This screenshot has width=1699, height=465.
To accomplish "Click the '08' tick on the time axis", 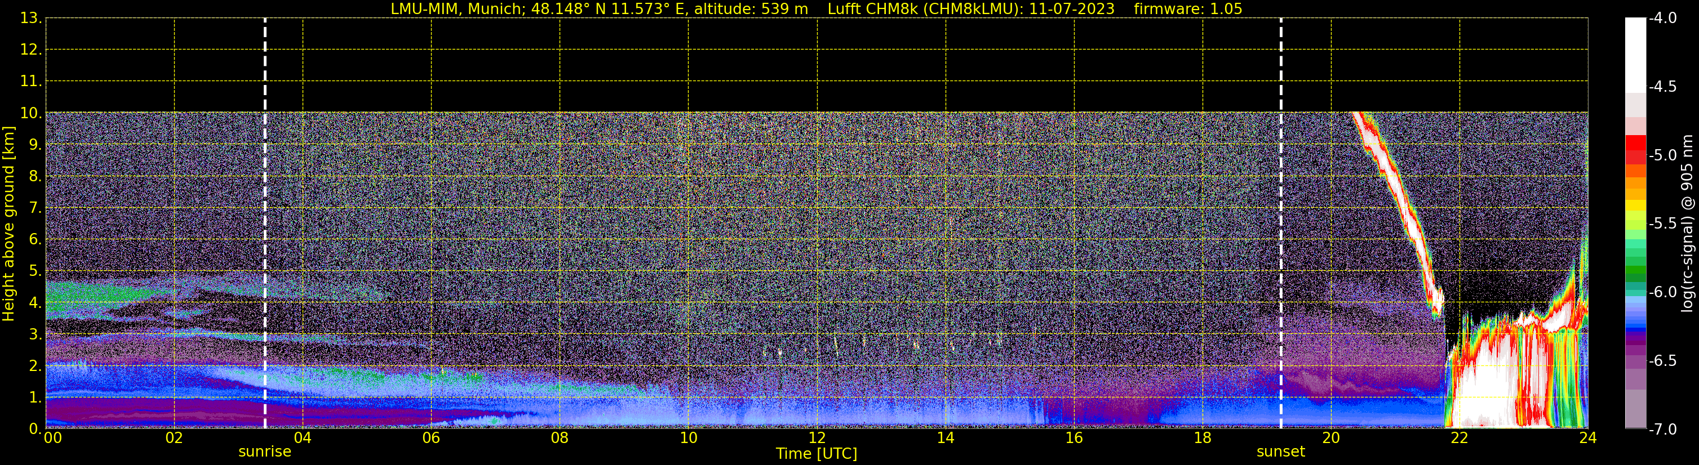I will pyautogui.click(x=560, y=438).
